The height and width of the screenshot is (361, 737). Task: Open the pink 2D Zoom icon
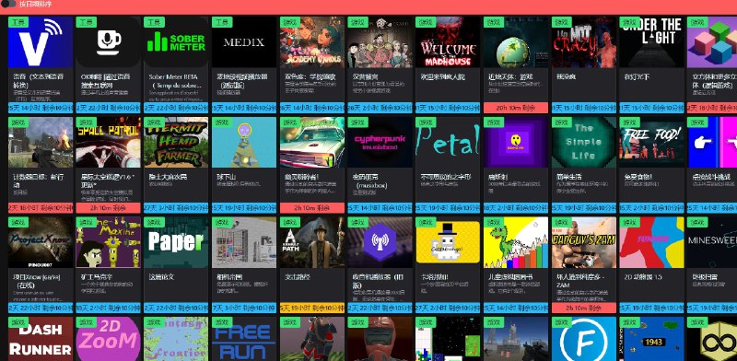pos(109,339)
